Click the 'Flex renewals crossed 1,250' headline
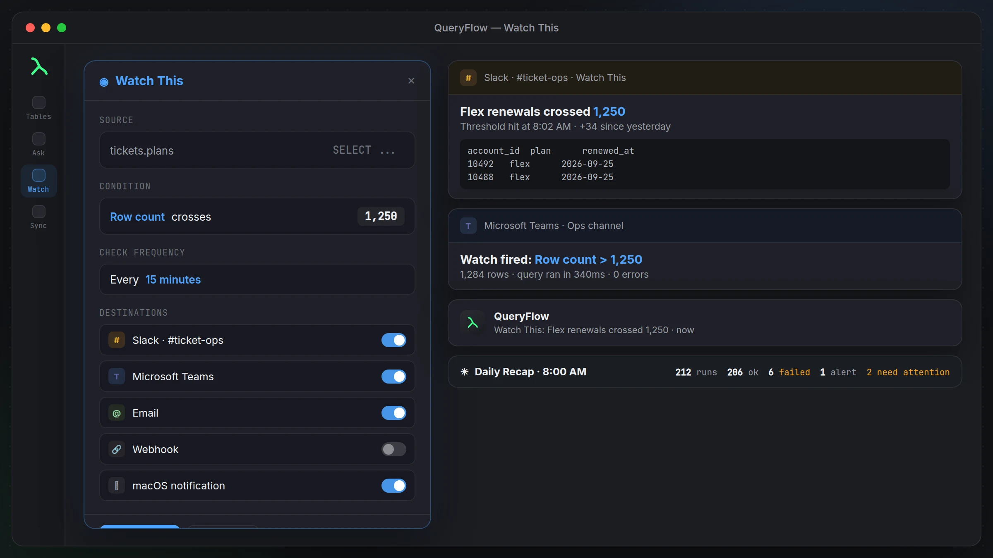The image size is (993, 558). coord(542,112)
